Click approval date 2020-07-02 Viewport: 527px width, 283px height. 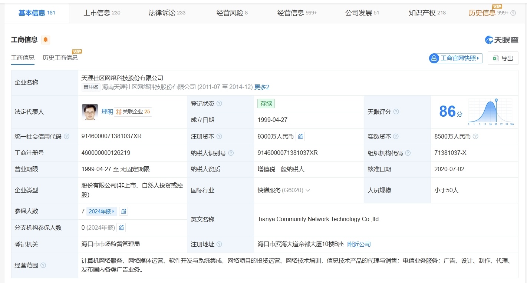pos(449,169)
